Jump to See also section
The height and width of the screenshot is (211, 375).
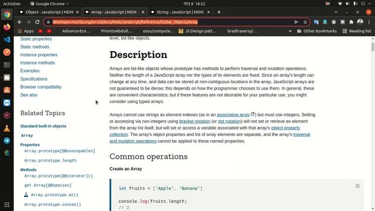click(x=29, y=95)
